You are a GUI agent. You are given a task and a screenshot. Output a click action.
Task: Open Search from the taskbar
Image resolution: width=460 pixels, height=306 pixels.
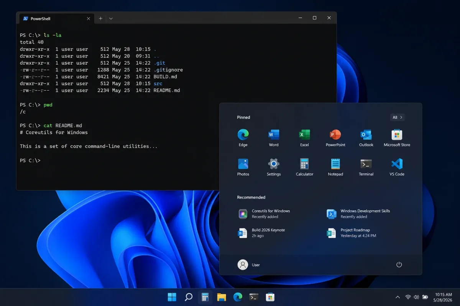(189, 297)
